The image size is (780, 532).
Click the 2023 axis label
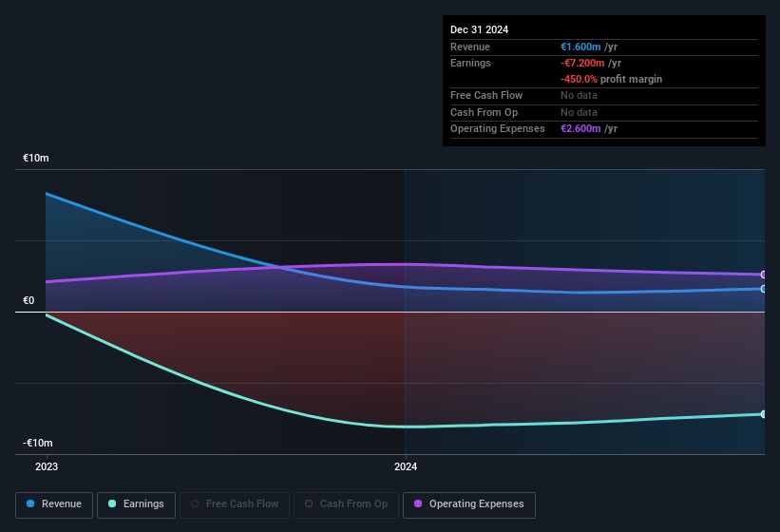47,466
